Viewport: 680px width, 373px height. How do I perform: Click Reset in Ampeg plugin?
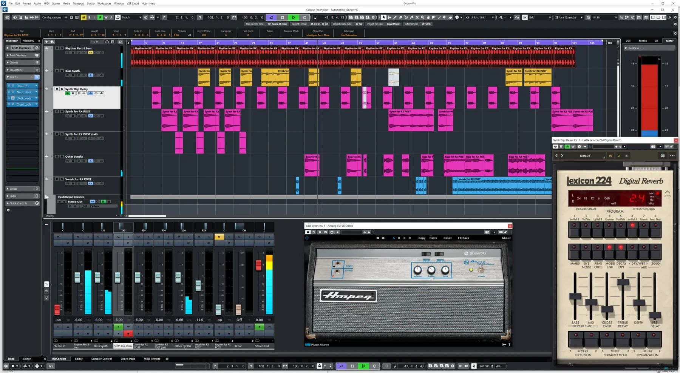tap(448, 238)
